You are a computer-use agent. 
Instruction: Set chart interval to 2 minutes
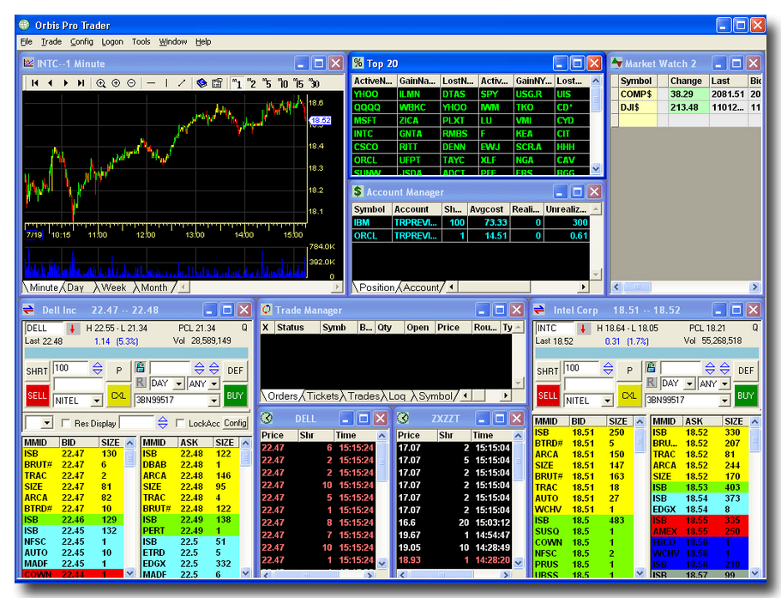pyautogui.click(x=252, y=83)
